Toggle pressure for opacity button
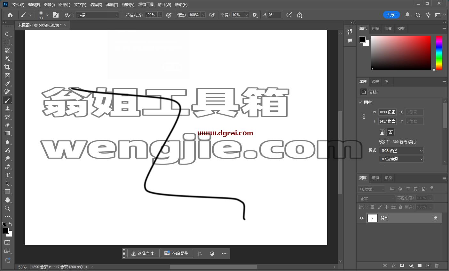 pos(169,15)
